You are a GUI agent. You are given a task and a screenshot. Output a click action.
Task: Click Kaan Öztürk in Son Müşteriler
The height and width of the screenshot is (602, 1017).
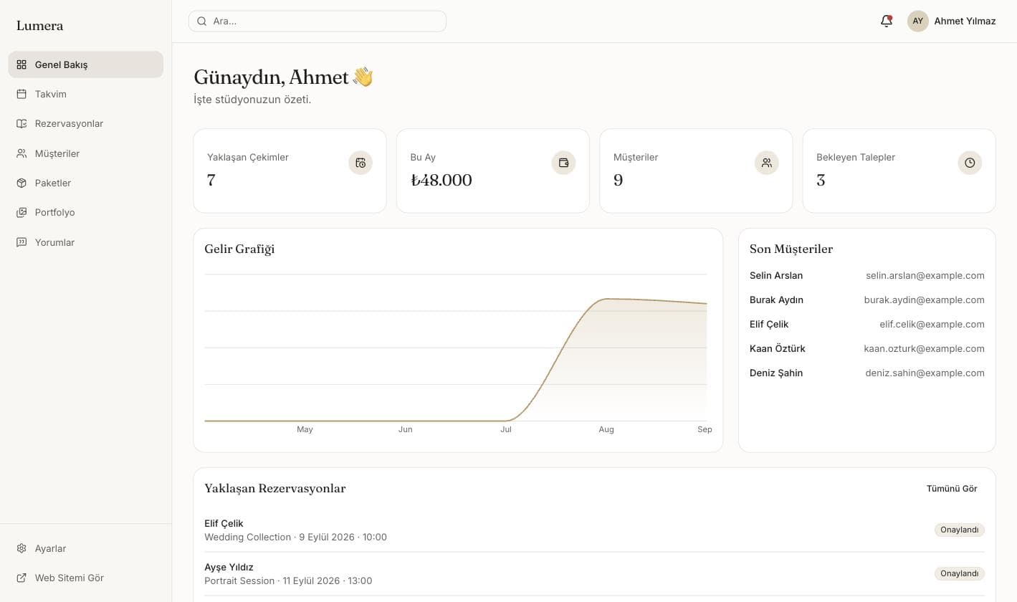click(778, 348)
